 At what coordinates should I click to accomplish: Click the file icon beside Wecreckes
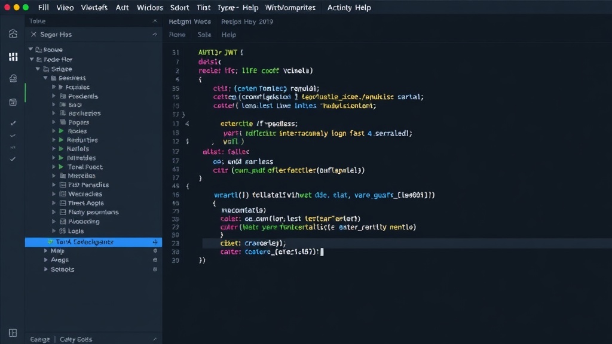point(62,194)
